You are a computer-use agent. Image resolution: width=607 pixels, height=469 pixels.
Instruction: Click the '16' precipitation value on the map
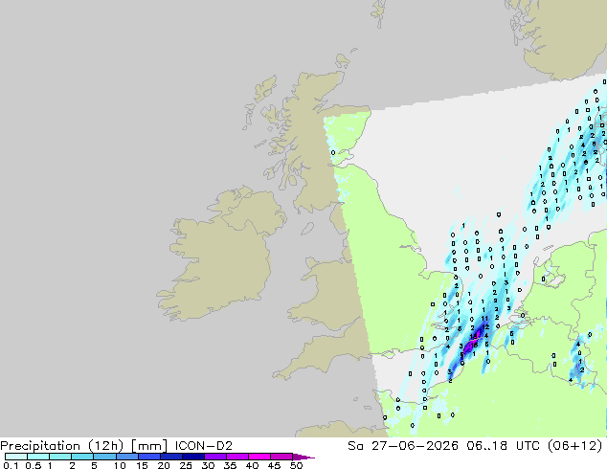[474, 345]
